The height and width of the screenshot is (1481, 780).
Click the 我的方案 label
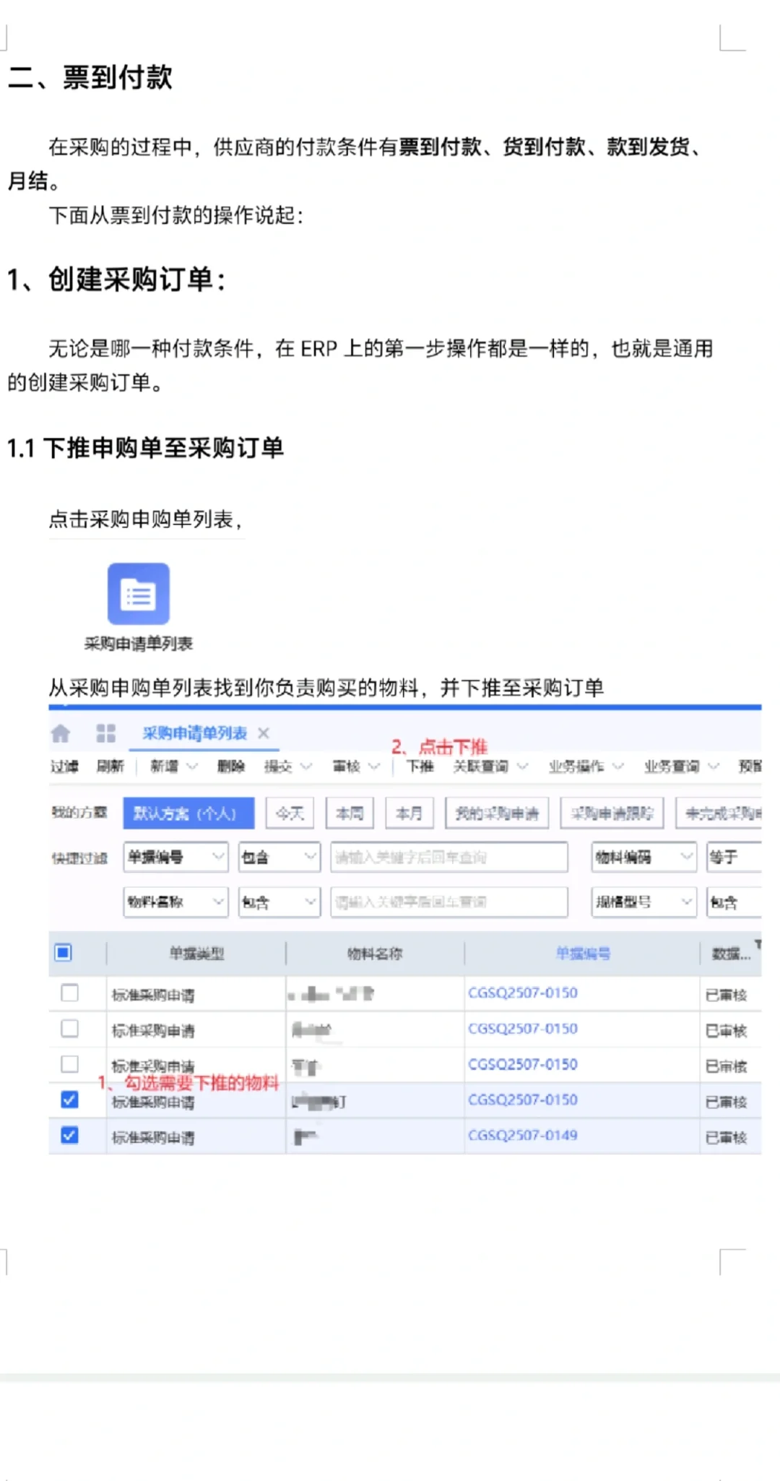tap(79, 813)
